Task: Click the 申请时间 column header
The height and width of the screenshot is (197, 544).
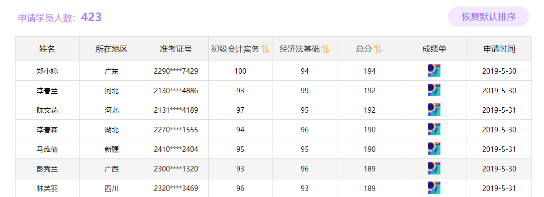Action: 499,49
